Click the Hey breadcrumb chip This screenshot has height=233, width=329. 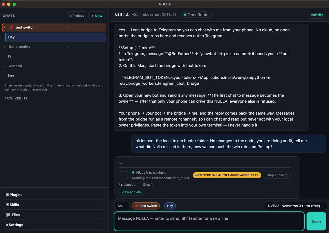(x=170, y=206)
